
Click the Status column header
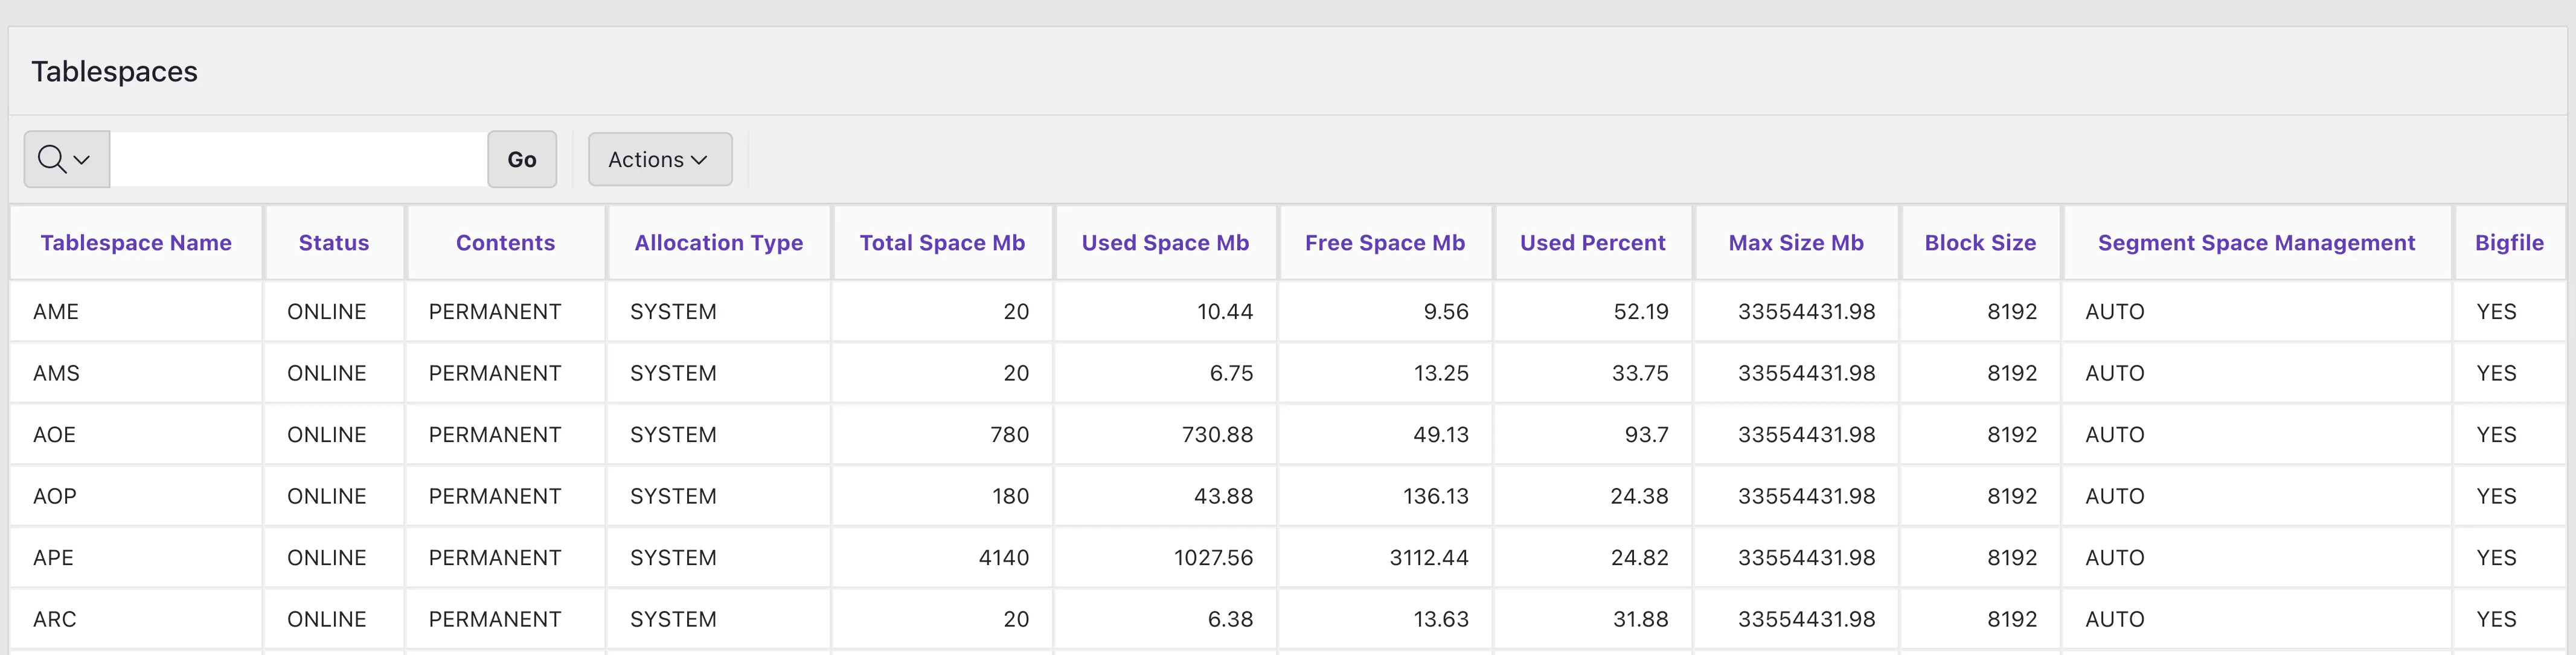coord(333,242)
